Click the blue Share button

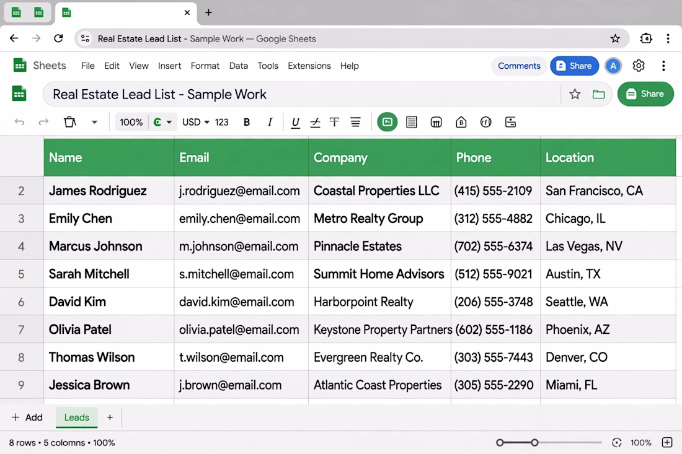click(x=574, y=66)
